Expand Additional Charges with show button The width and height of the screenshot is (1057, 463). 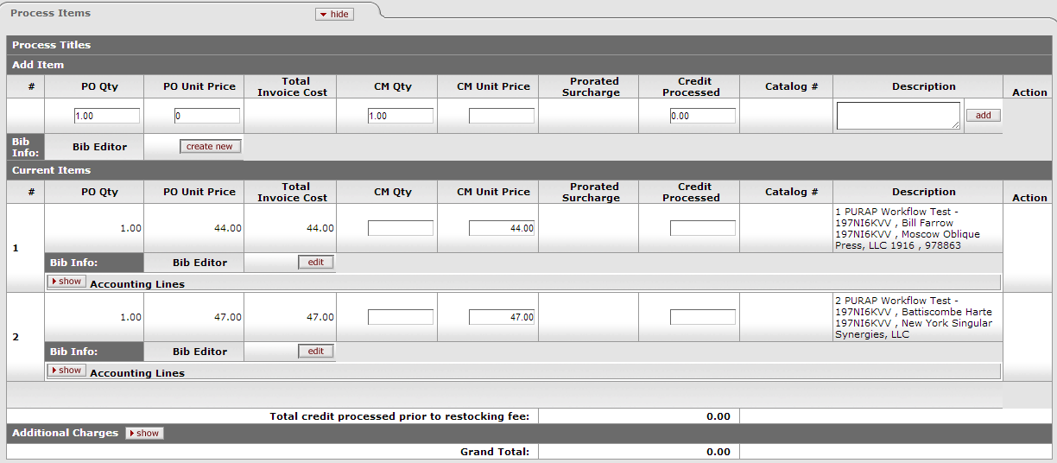coord(144,434)
